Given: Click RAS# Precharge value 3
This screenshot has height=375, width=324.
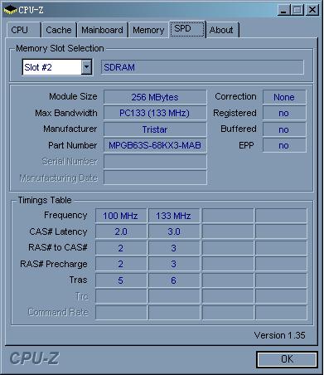Looking at the screenshot, I should point(174,264).
